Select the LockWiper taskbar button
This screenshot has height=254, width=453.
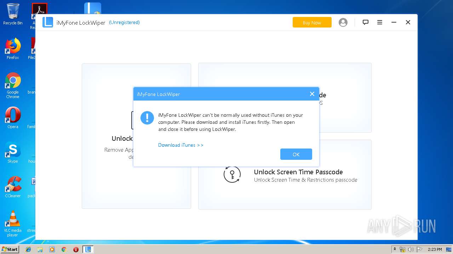tap(88, 249)
